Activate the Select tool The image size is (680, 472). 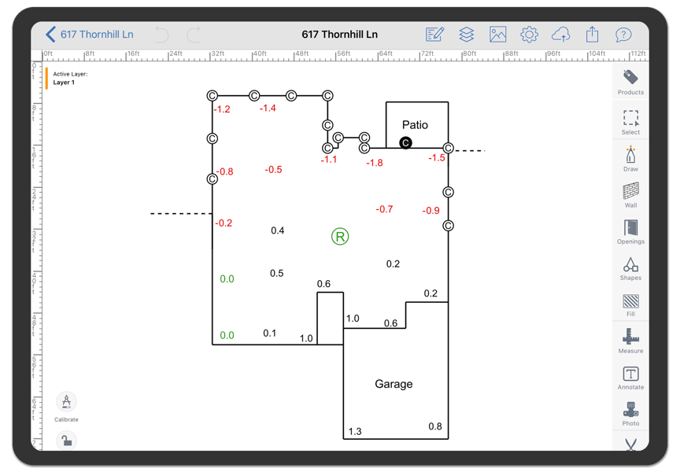(630, 120)
